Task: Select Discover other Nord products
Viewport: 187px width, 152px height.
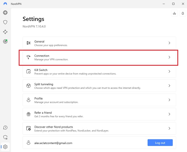Action: click(x=99, y=128)
